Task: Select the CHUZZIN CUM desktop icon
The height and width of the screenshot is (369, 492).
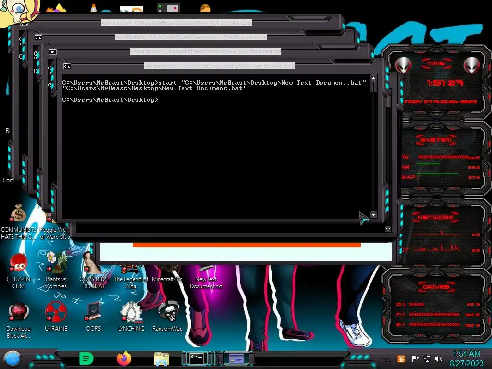Action: click(x=18, y=271)
